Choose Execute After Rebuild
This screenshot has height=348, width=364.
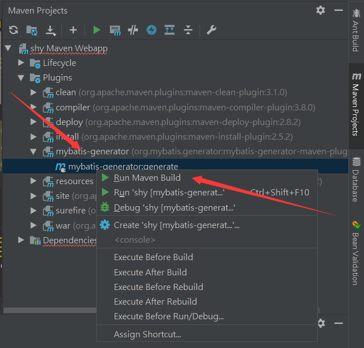point(207,302)
